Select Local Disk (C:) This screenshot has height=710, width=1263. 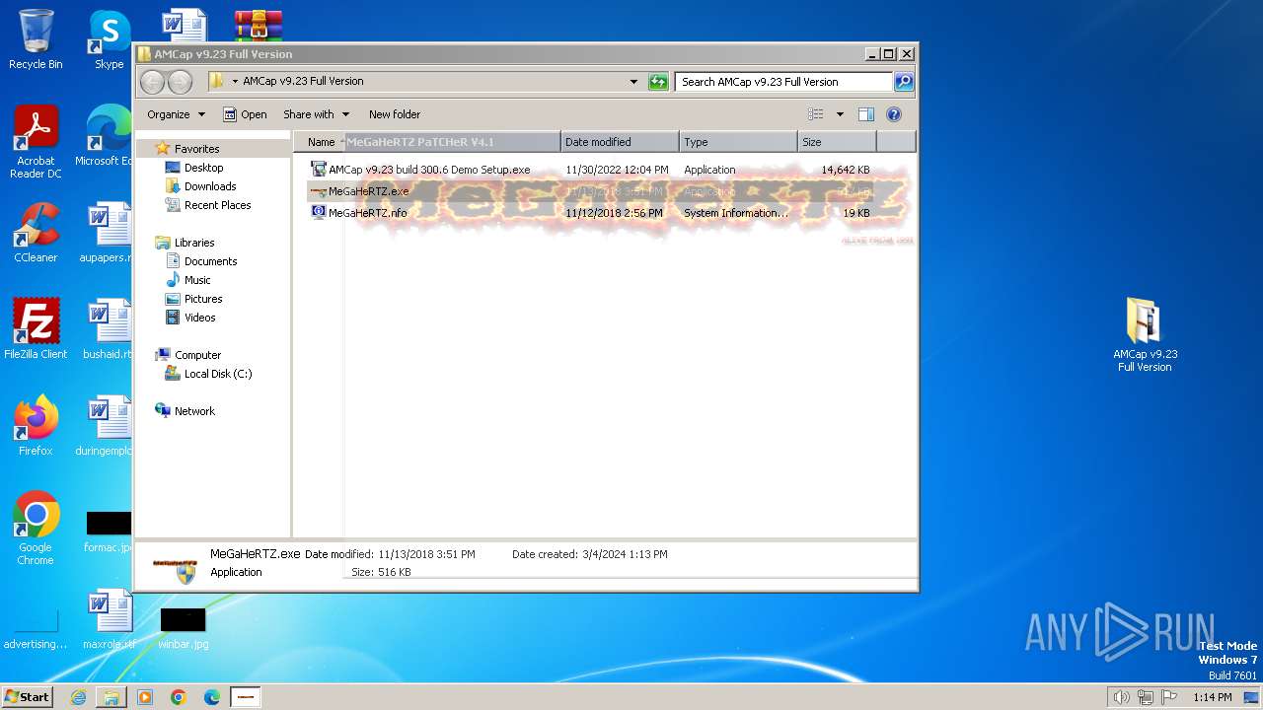pyautogui.click(x=218, y=374)
